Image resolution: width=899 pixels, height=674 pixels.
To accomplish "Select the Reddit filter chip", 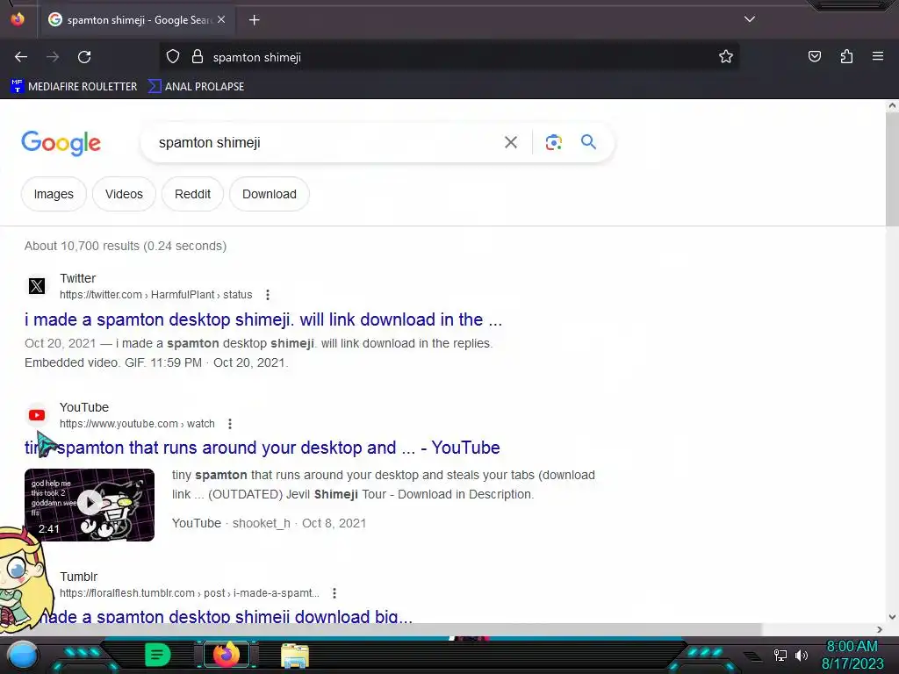I will click(x=192, y=194).
